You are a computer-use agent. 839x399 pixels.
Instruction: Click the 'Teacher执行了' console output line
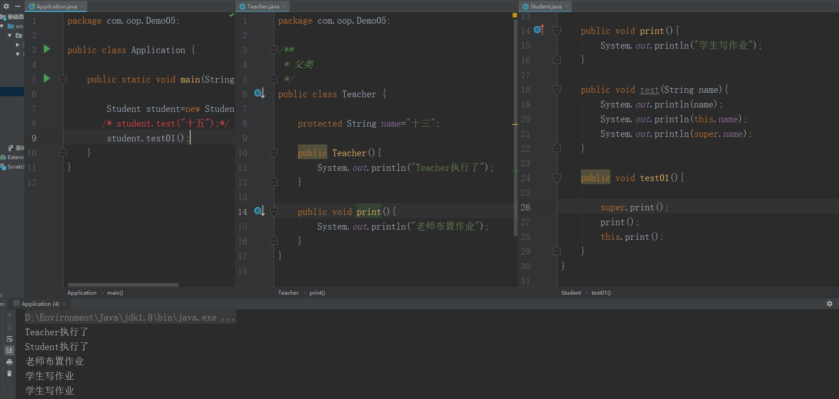tap(57, 332)
